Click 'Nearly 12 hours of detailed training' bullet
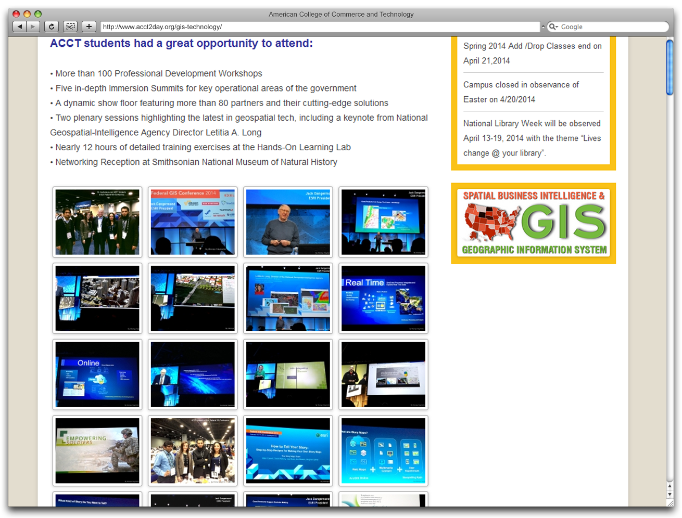Screen dimensions: 682x518 pyautogui.click(x=200, y=147)
